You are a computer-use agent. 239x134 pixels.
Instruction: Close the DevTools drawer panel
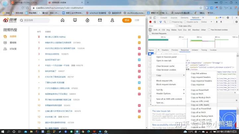point(237,101)
